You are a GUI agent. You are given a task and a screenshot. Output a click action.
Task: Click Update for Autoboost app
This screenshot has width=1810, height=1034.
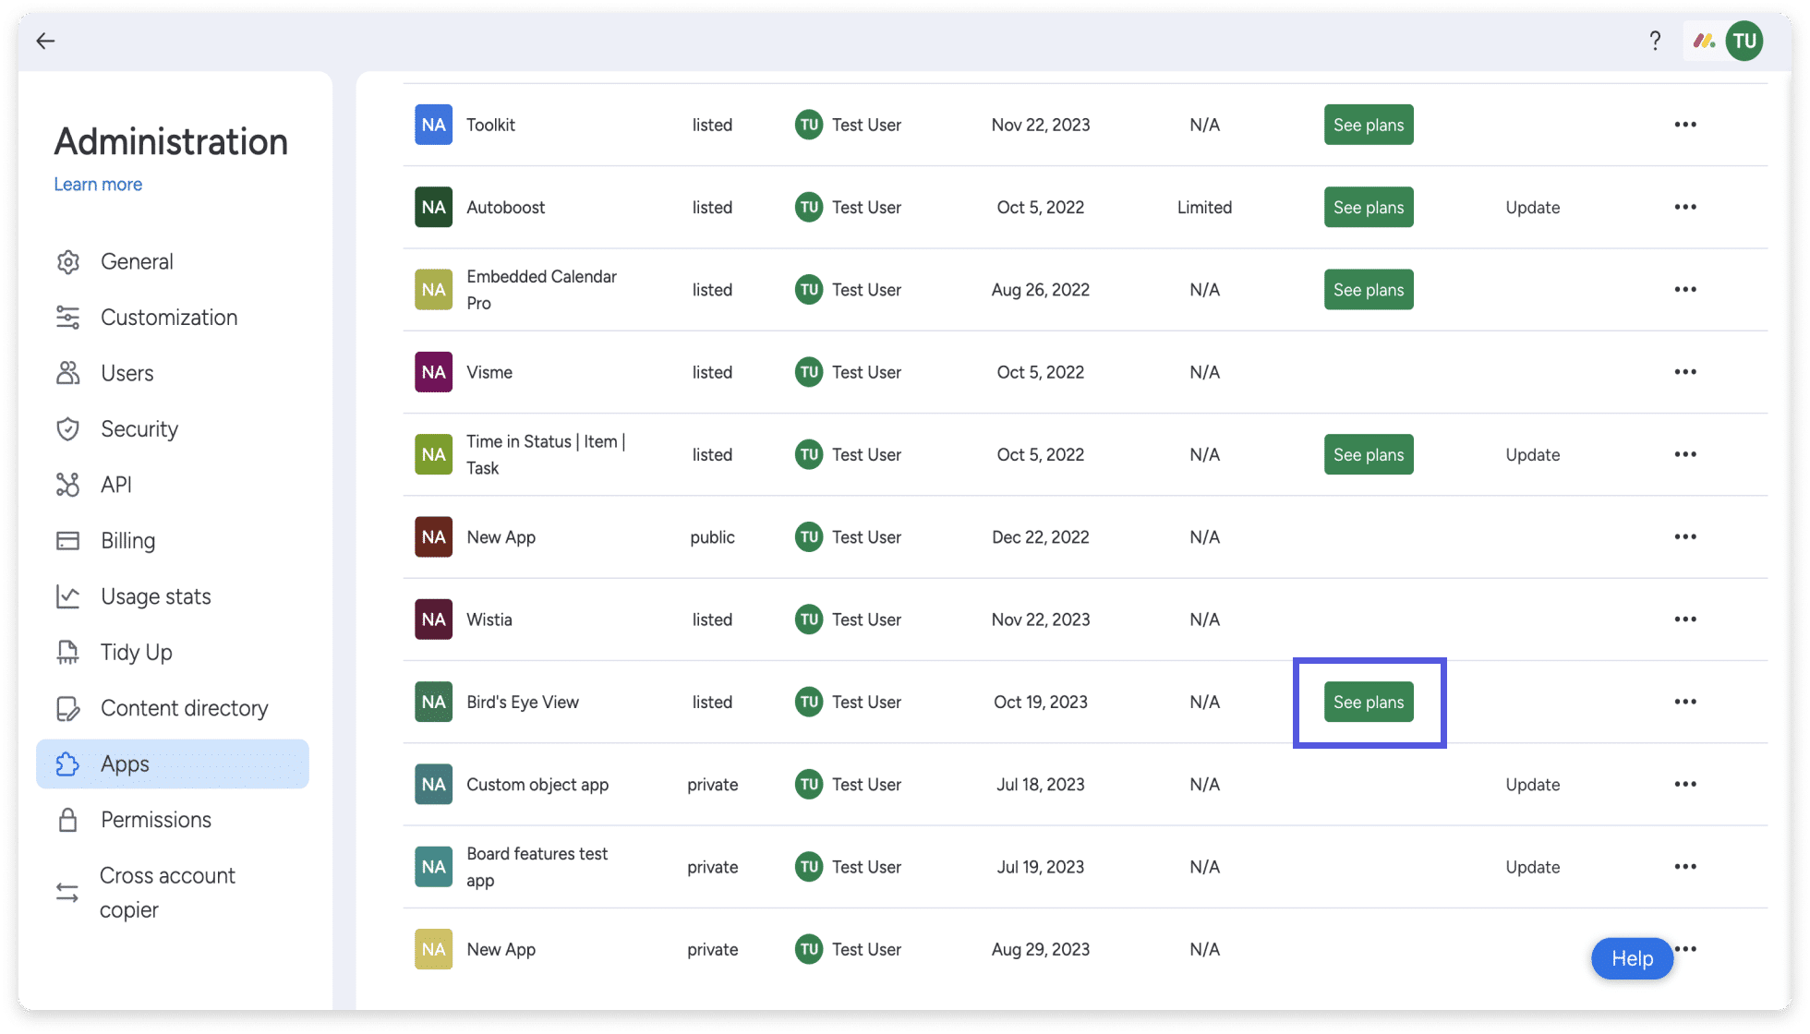pyautogui.click(x=1533, y=208)
